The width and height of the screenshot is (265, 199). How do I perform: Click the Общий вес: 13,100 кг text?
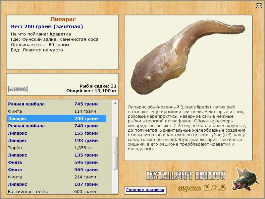point(91,91)
